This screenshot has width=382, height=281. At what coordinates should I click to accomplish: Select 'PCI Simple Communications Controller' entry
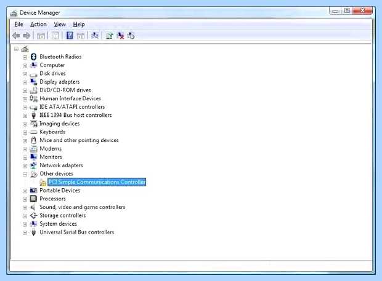[x=97, y=182]
